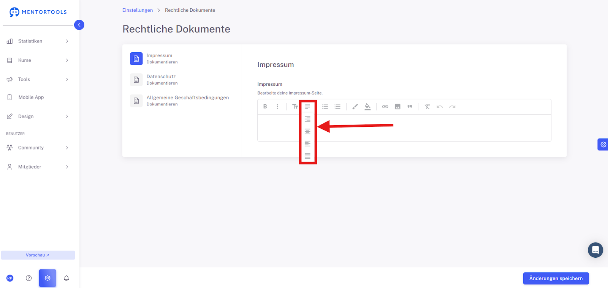608x288 pixels.
Task: Click the Änderungen speichern button
Action: [556, 279]
